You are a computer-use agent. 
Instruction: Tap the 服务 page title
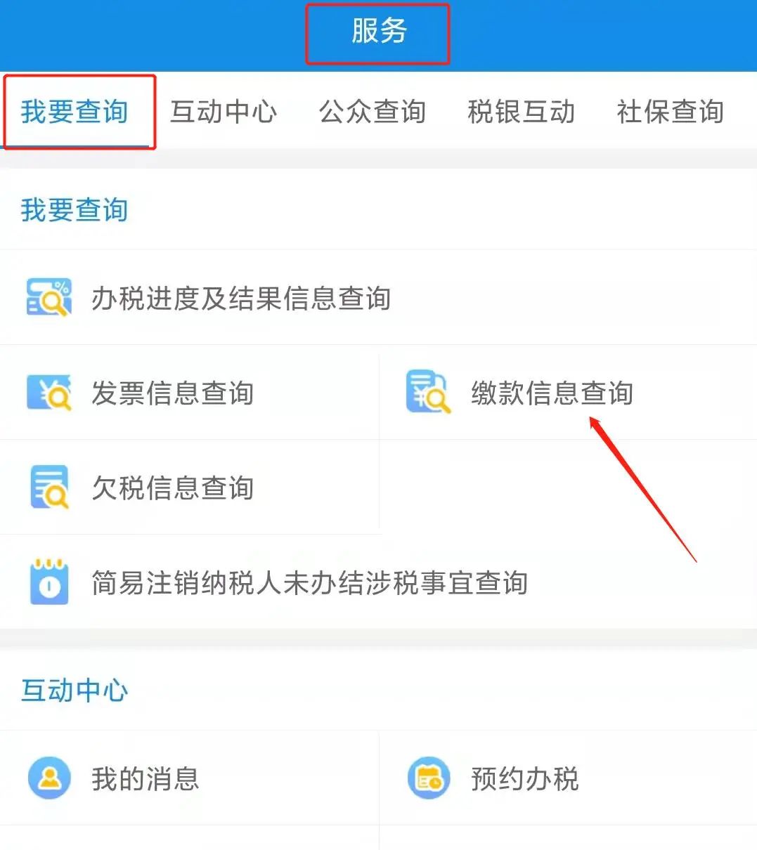click(x=379, y=31)
